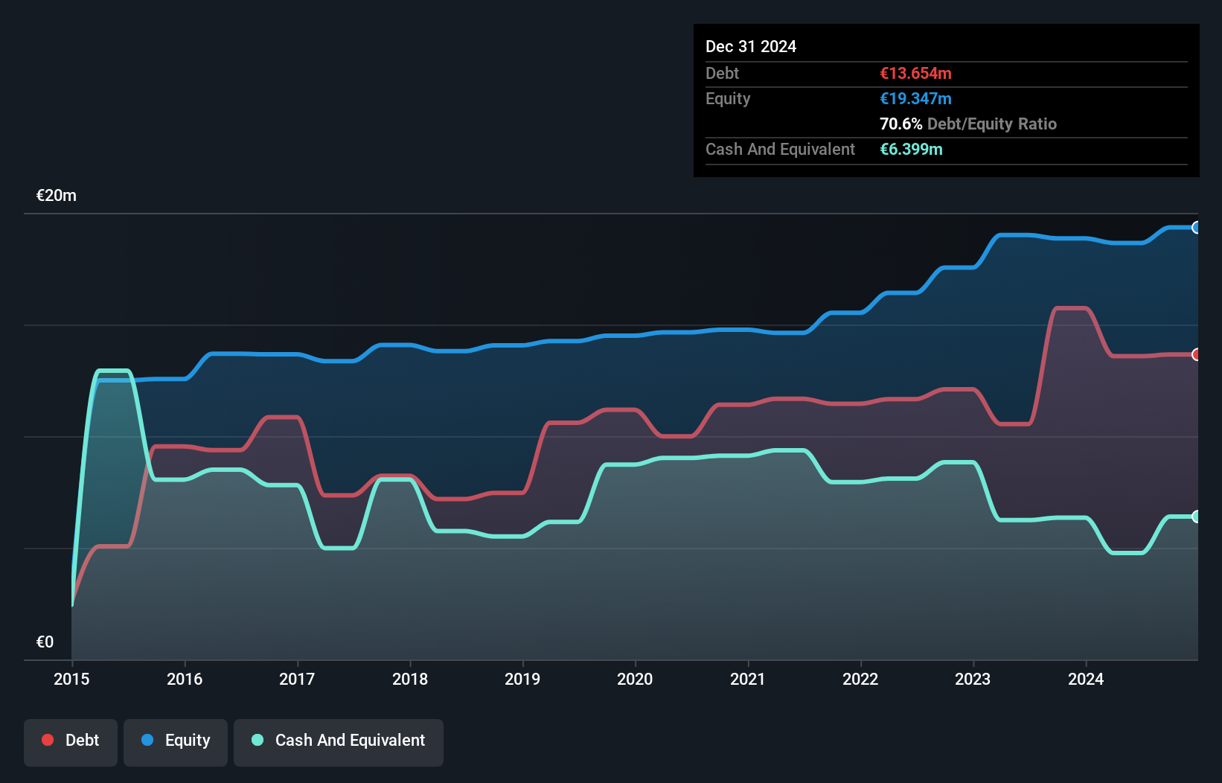Click the blue Equity legend dot
The image size is (1222, 783).
(x=147, y=740)
